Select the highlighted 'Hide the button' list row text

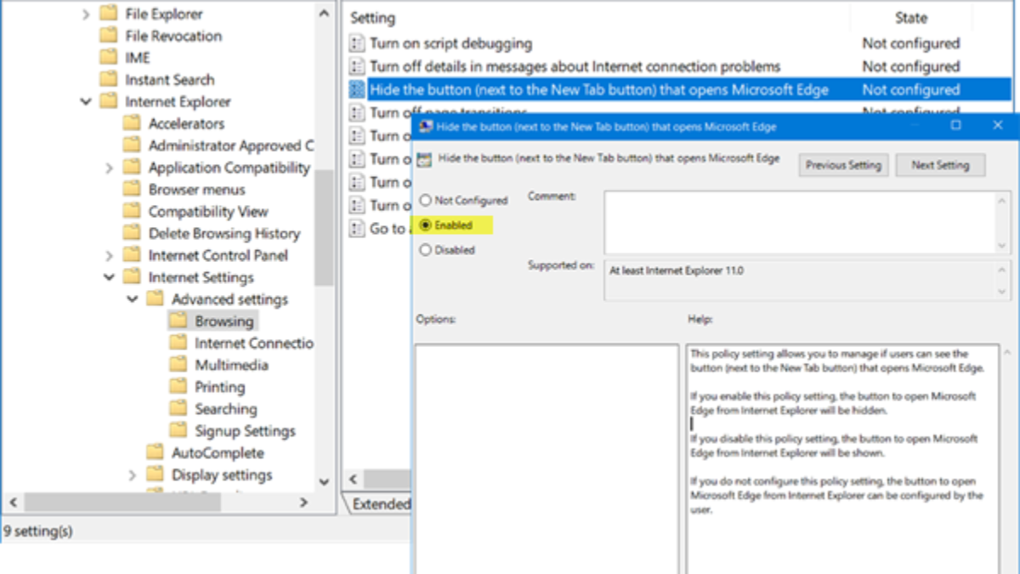599,89
